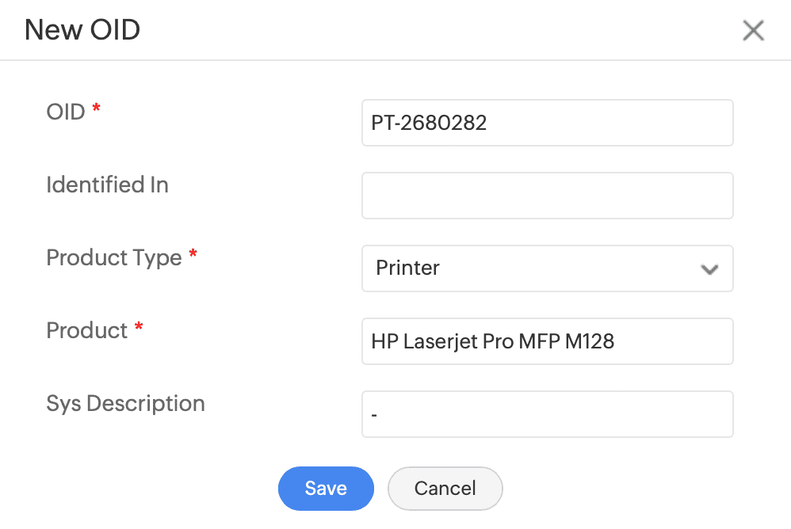Click the New OID dialog title
This screenshot has height=529, width=791.
[82, 30]
